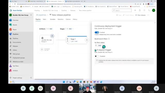Viewport: 165px width, 93px height.
Task: Toggle the continuous deployment trigger Enabled switch
Action: click(x=97, y=33)
